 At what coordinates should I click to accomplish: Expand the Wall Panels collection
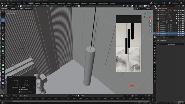click(x=156, y=15)
